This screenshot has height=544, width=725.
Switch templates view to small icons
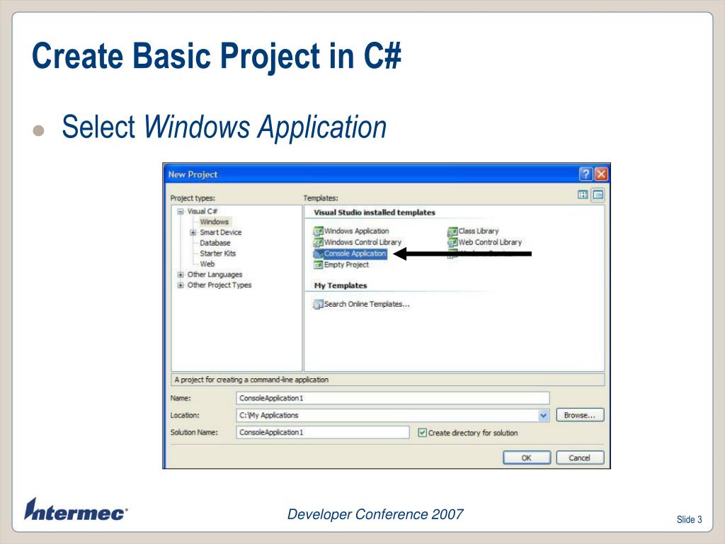click(598, 195)
